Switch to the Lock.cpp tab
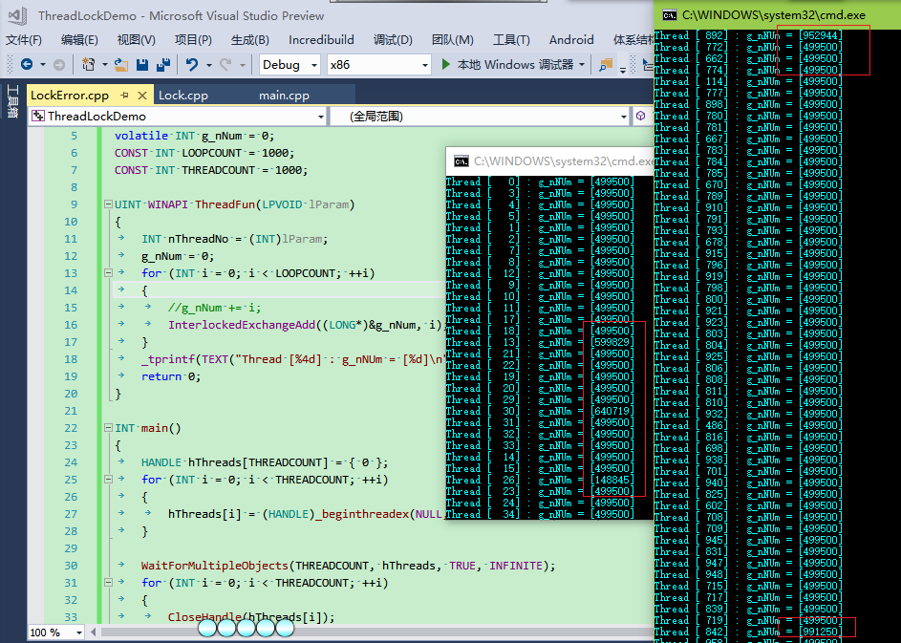Screen dimensions: 901x643 pos(182,96)
